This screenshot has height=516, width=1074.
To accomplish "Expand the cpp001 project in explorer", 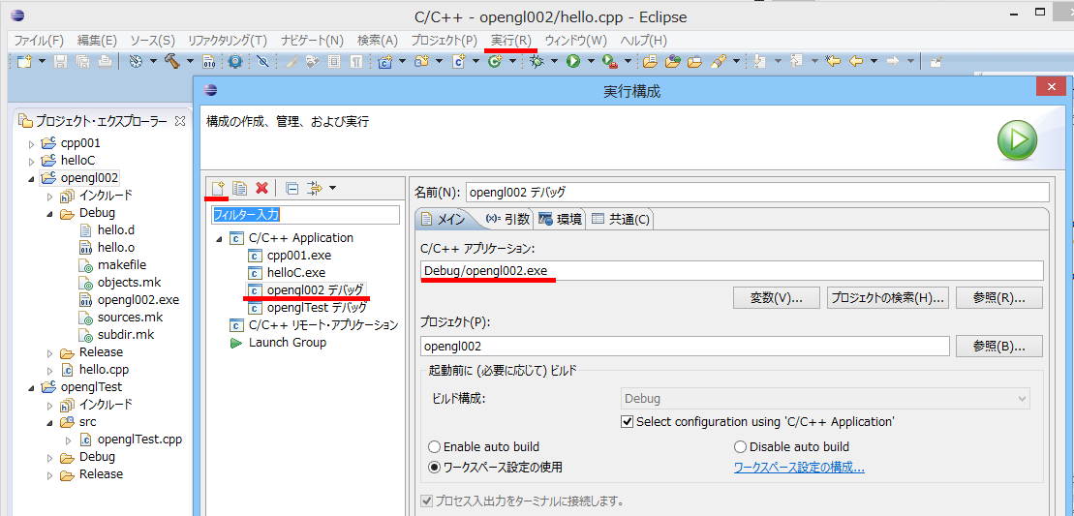I will pos(30,143).
